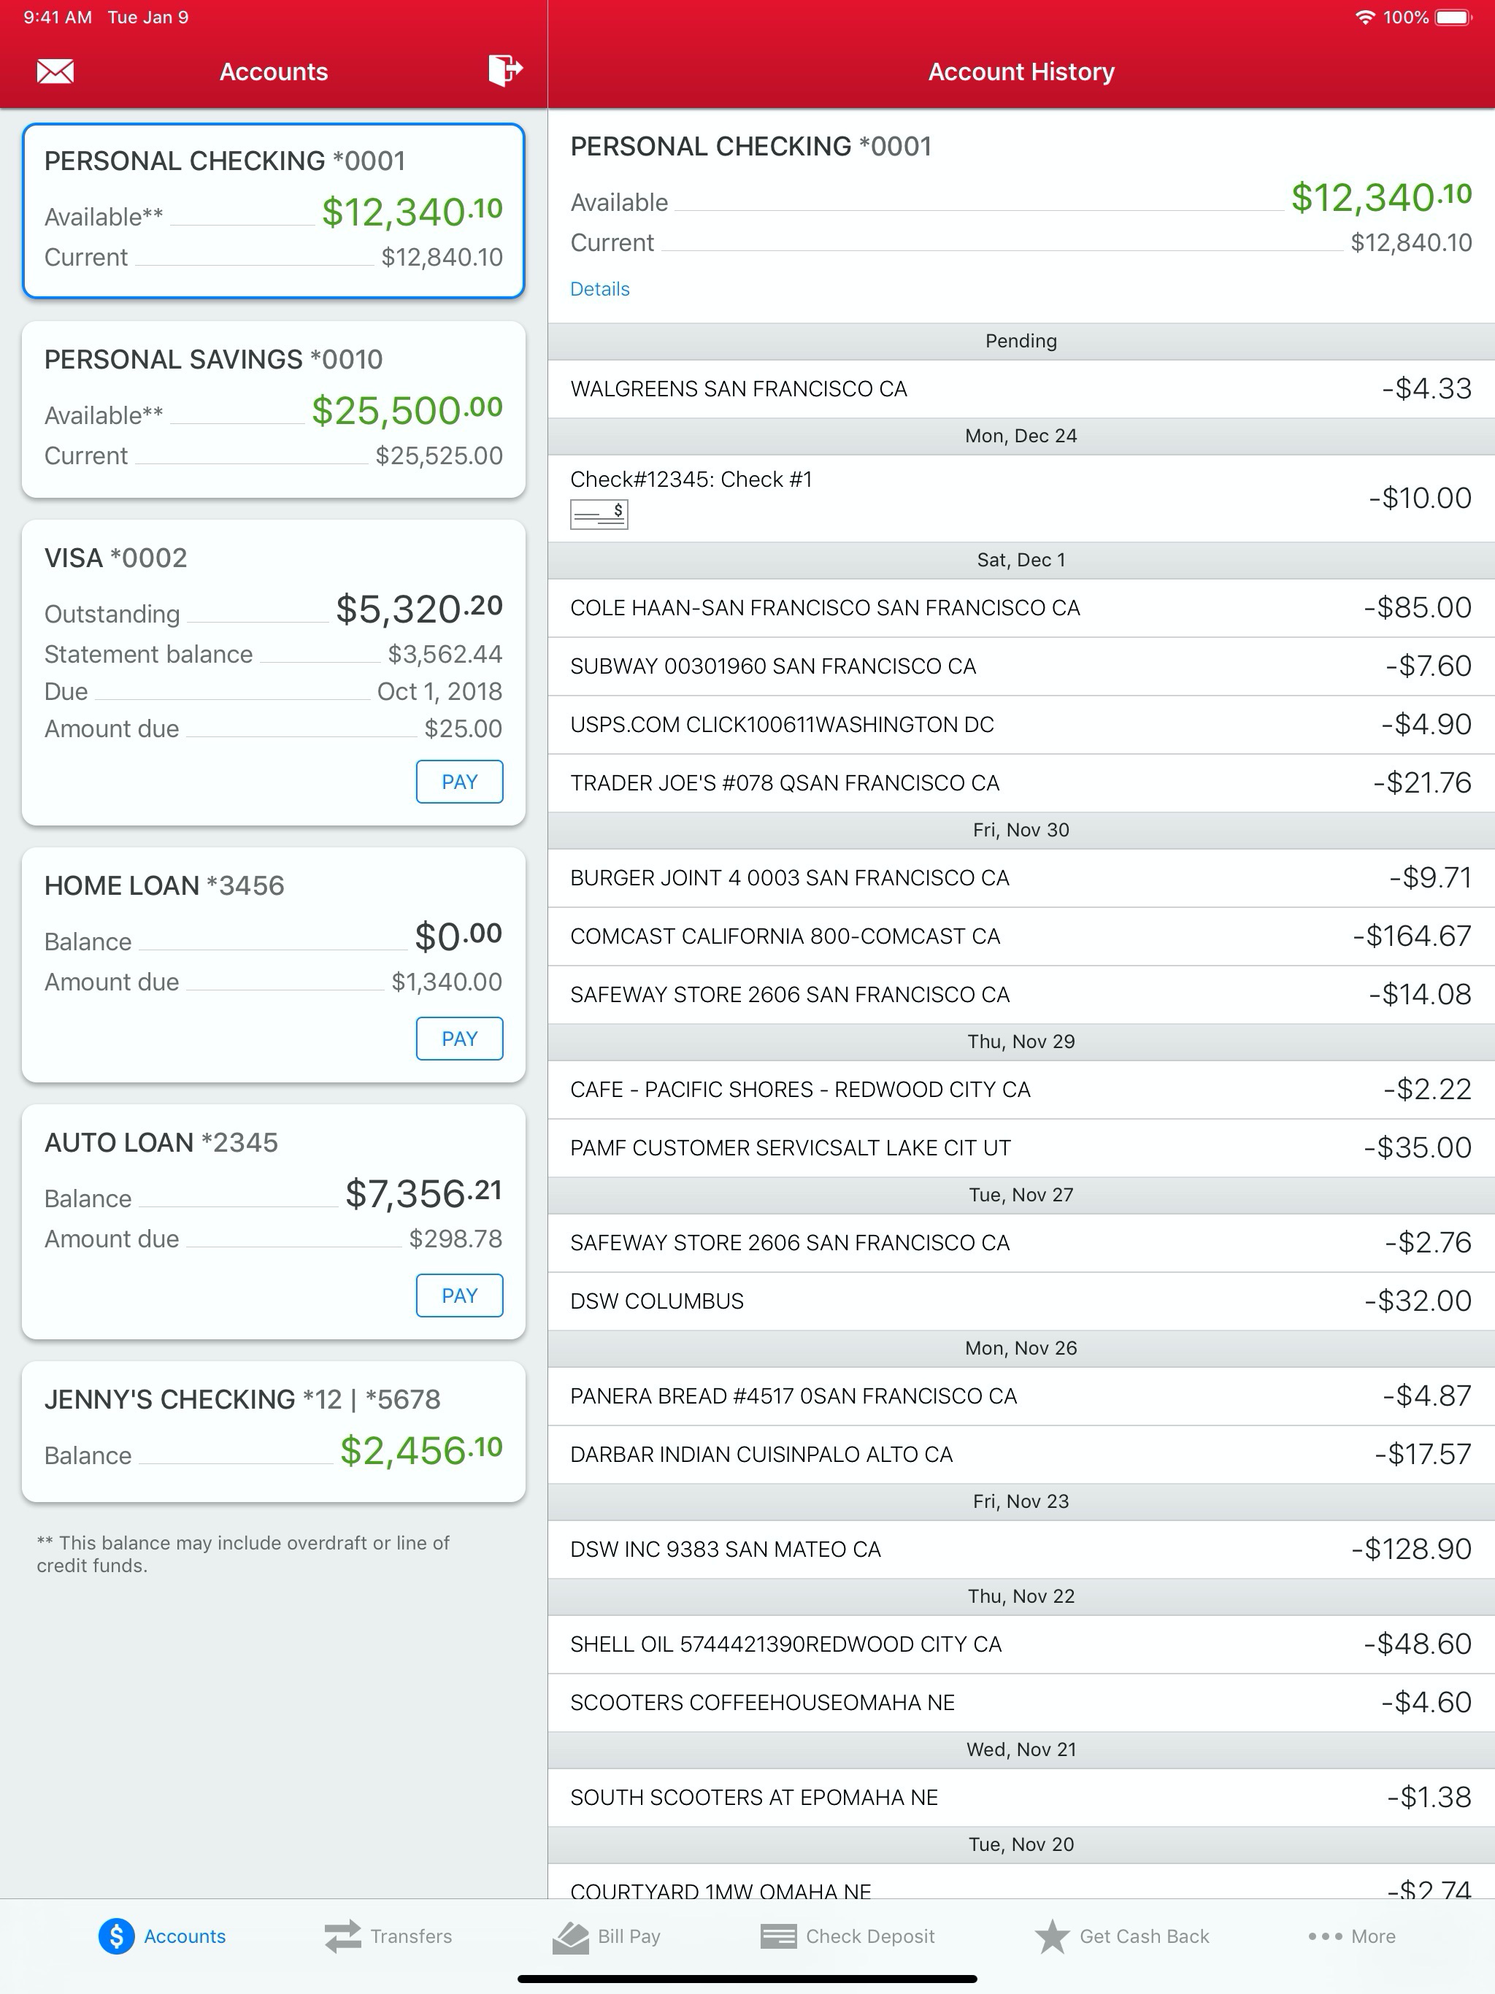Tap PAY on the HOME LOAN card
Screen dimensions: 1495x1994
(x=459, y=1039)
